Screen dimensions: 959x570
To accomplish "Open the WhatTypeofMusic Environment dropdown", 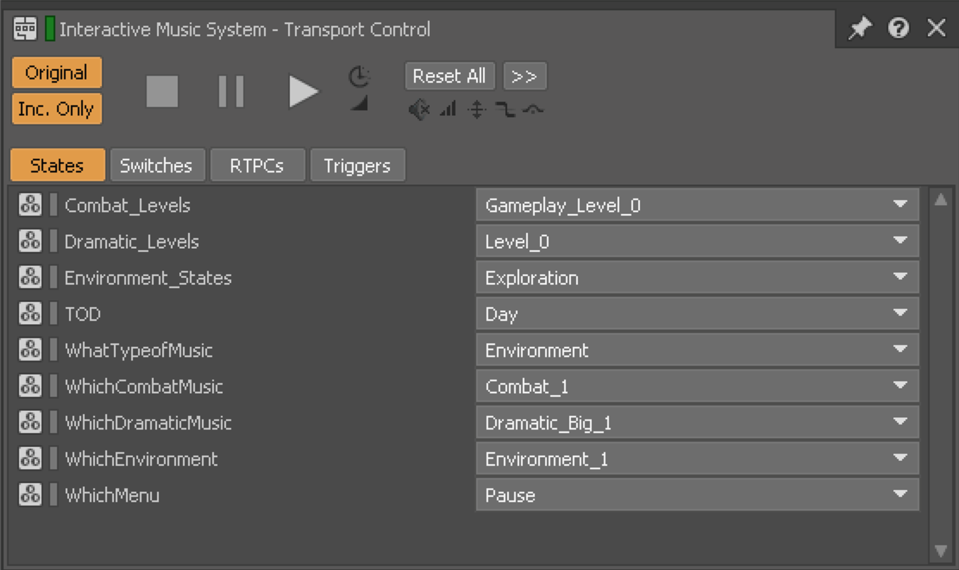I will point(697,350).
